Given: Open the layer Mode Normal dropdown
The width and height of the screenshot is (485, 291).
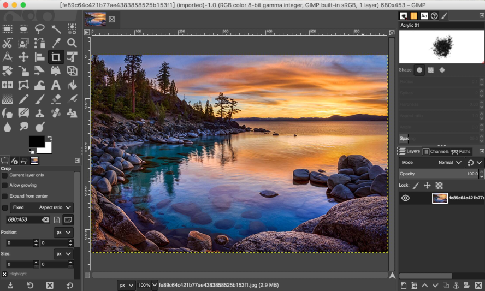Looking at the screenshot, I should pyautogui.click(x=450, y=163).
